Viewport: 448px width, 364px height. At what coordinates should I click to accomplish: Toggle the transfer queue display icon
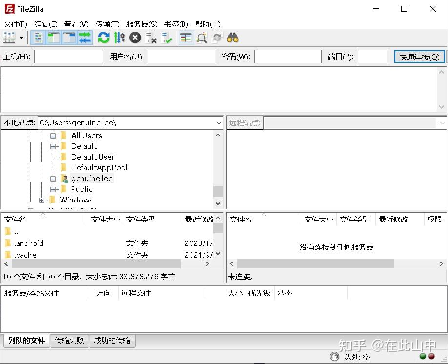click(84, 38)
